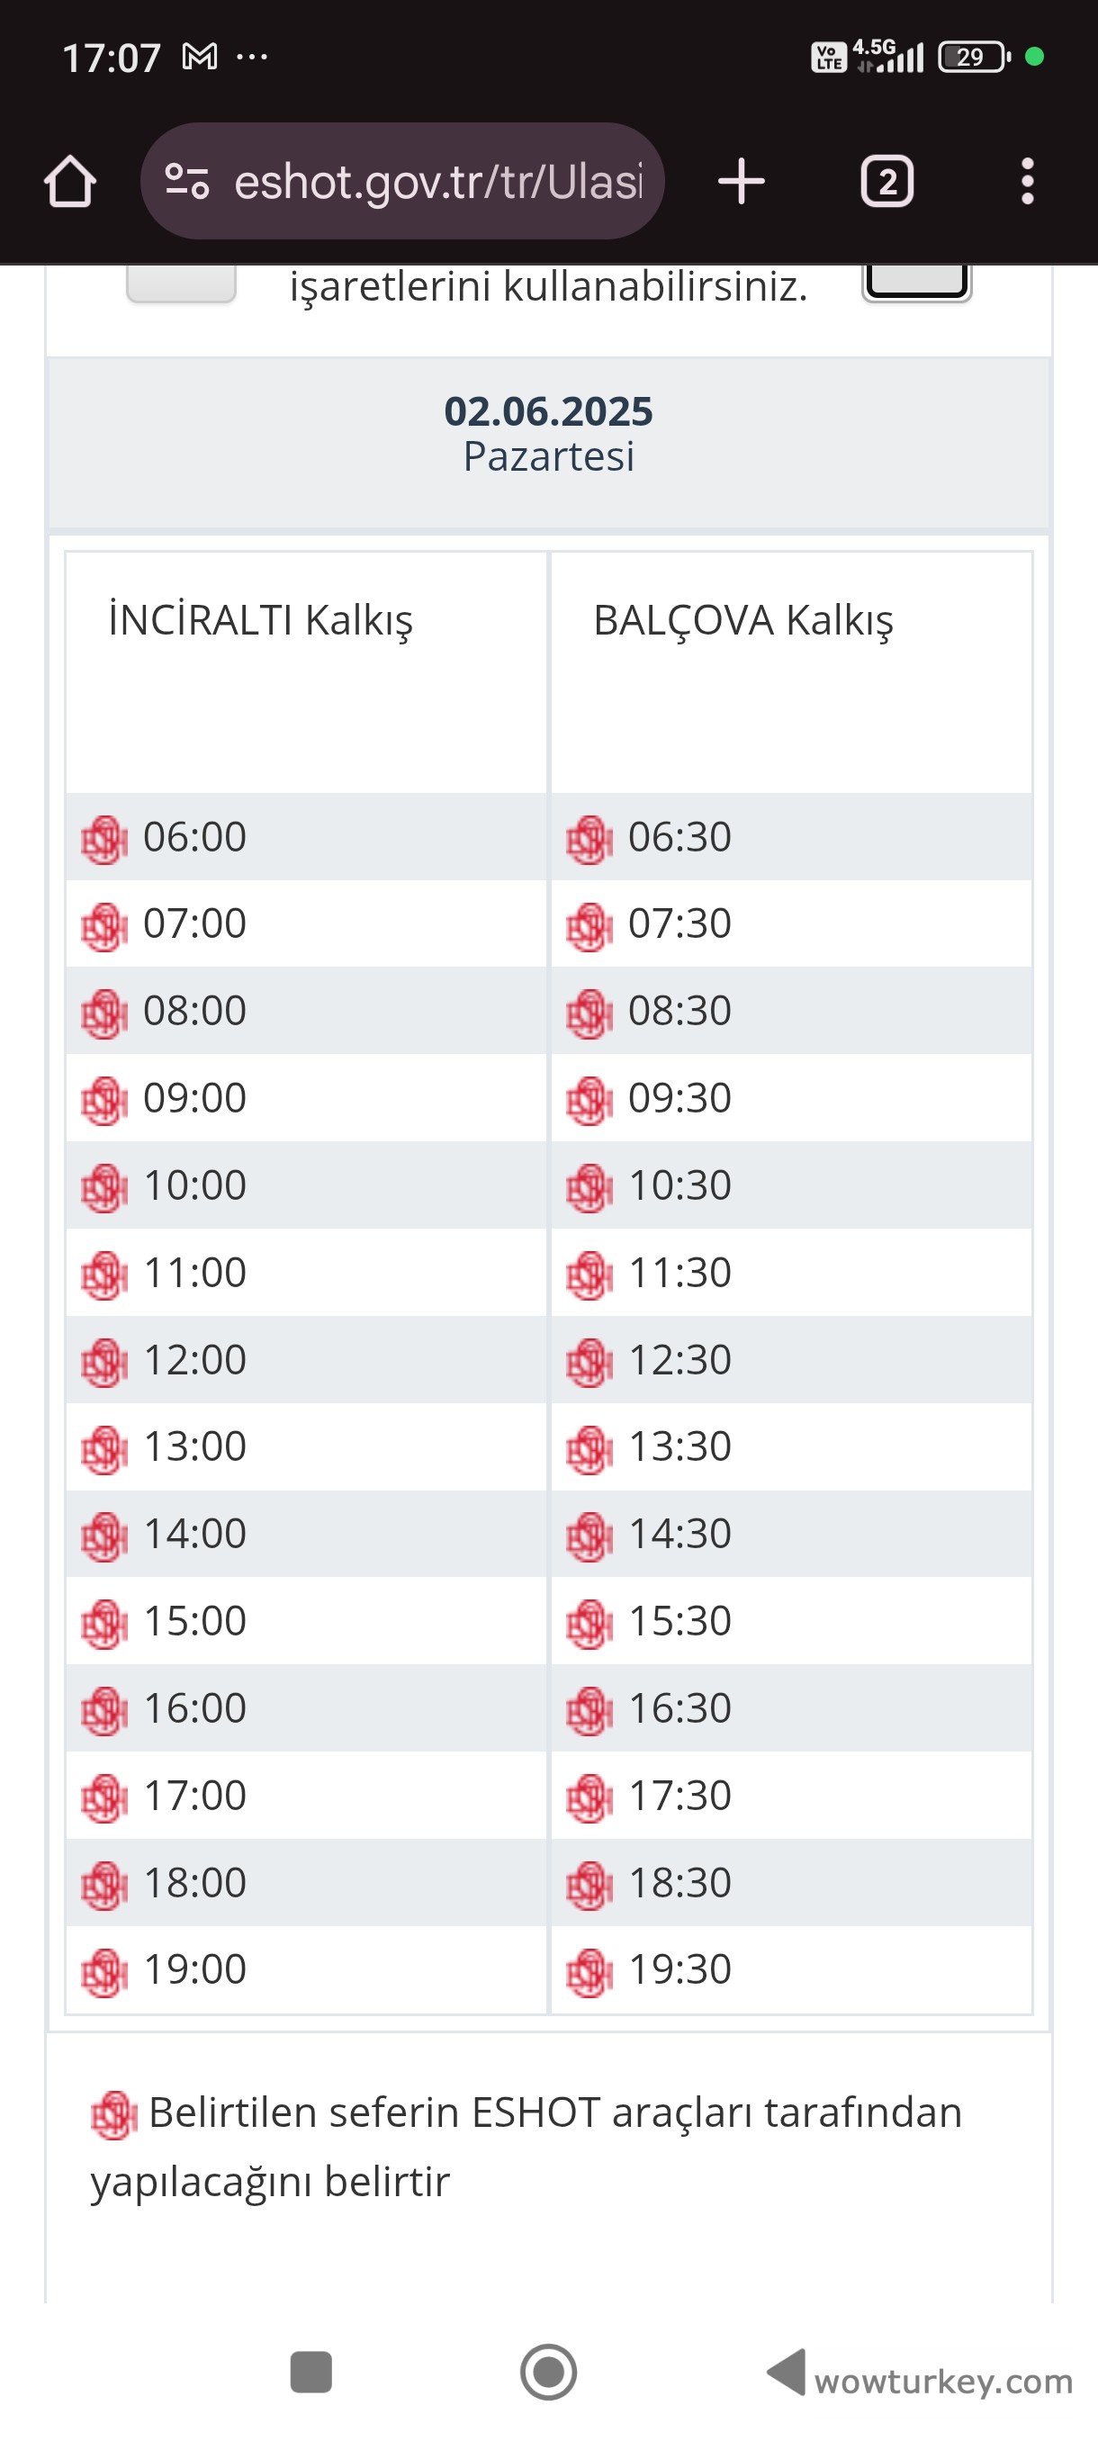
Task: Tap the Chrome home icon
Action: tap(70, 181)
